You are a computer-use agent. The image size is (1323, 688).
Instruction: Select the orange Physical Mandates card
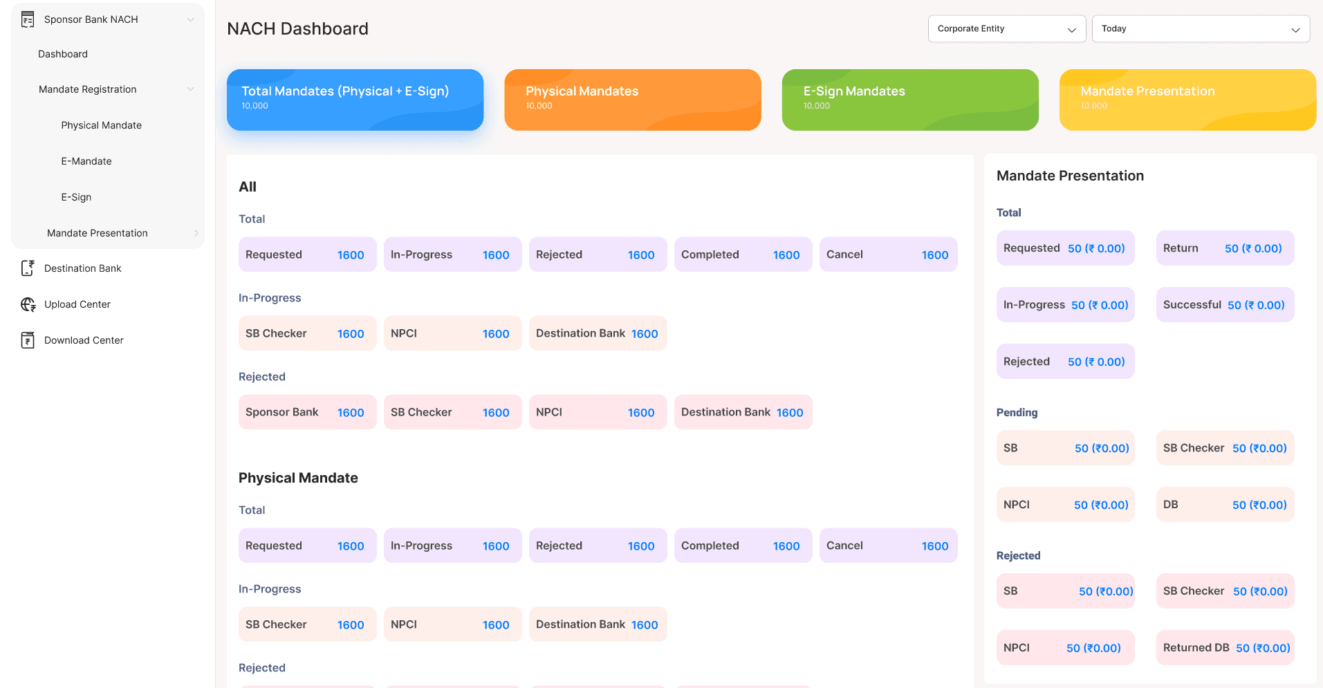[x=632, y=100]
